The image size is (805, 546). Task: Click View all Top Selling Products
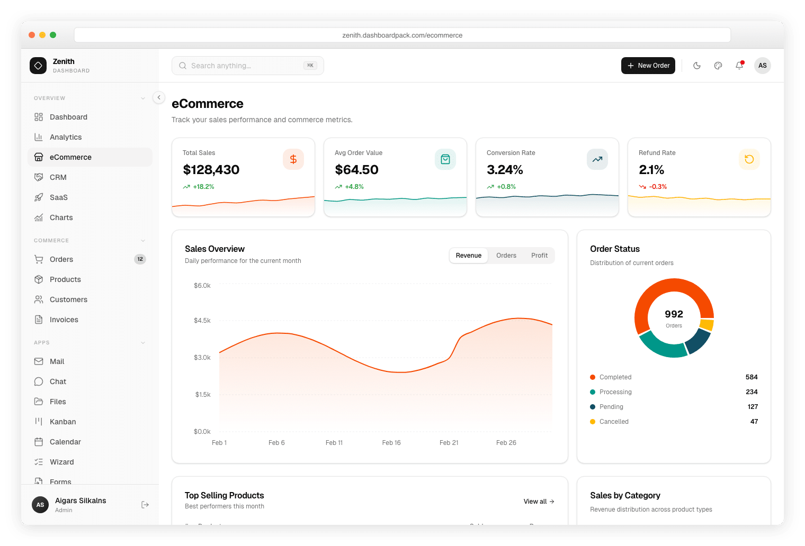(x=538, y=501)
